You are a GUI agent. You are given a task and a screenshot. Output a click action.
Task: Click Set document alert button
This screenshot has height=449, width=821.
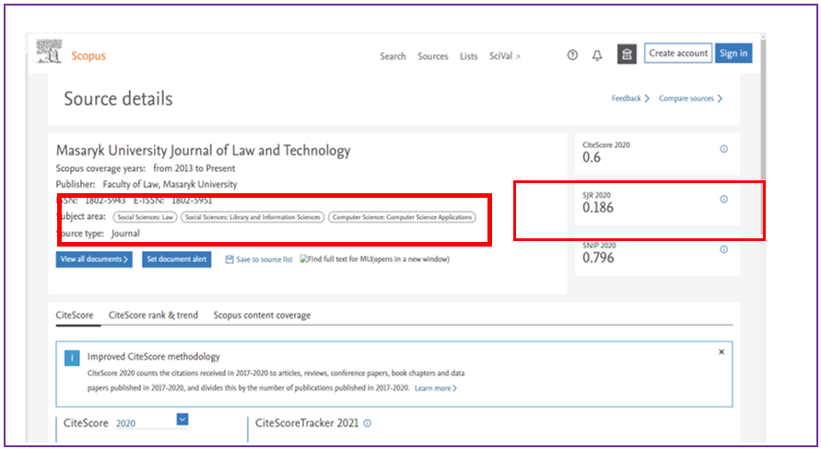point(176,259)
